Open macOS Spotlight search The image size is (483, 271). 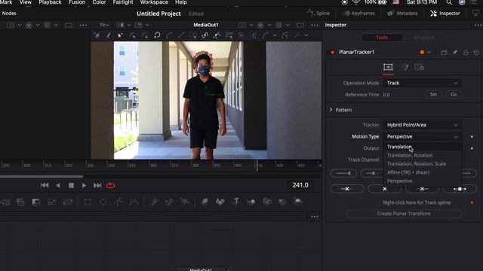click(449, 2)
